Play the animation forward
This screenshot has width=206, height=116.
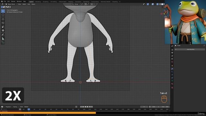[88, 107]
